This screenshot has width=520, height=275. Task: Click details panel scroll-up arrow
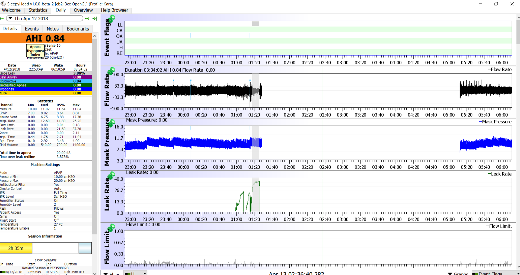pyautogui.click(x=94, y=36)
